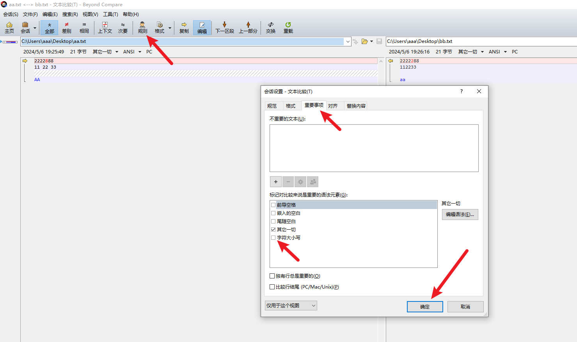Show only matching lines with 相同 icon
This screenshot has width=577, height=342.
point(84,28)
